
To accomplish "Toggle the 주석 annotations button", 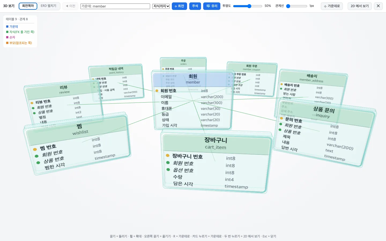I will 195,6.
